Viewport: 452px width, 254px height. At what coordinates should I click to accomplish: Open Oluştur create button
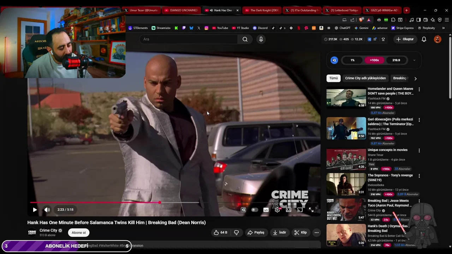(x=405, y=39)
